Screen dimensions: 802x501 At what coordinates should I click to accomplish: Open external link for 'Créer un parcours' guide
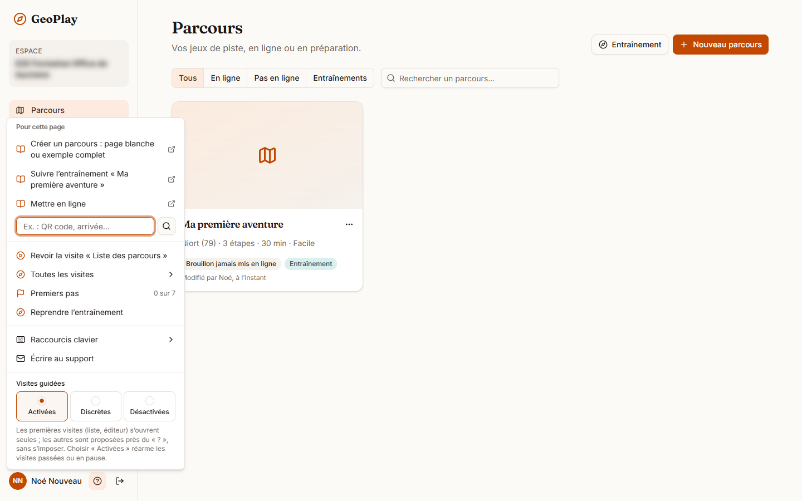coord(172,149)
